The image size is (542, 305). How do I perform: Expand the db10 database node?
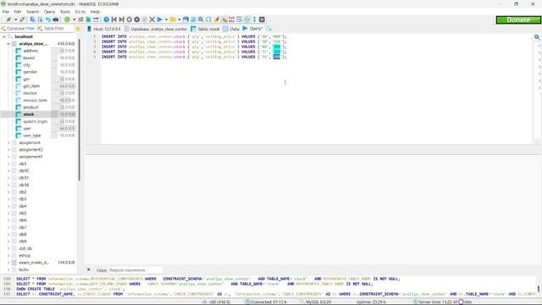[x=8, y=171]
